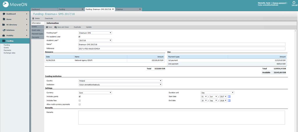Screen dimensions: 298x132
Task: Toggle the For academic year checkbox
Action: (79, 36)
